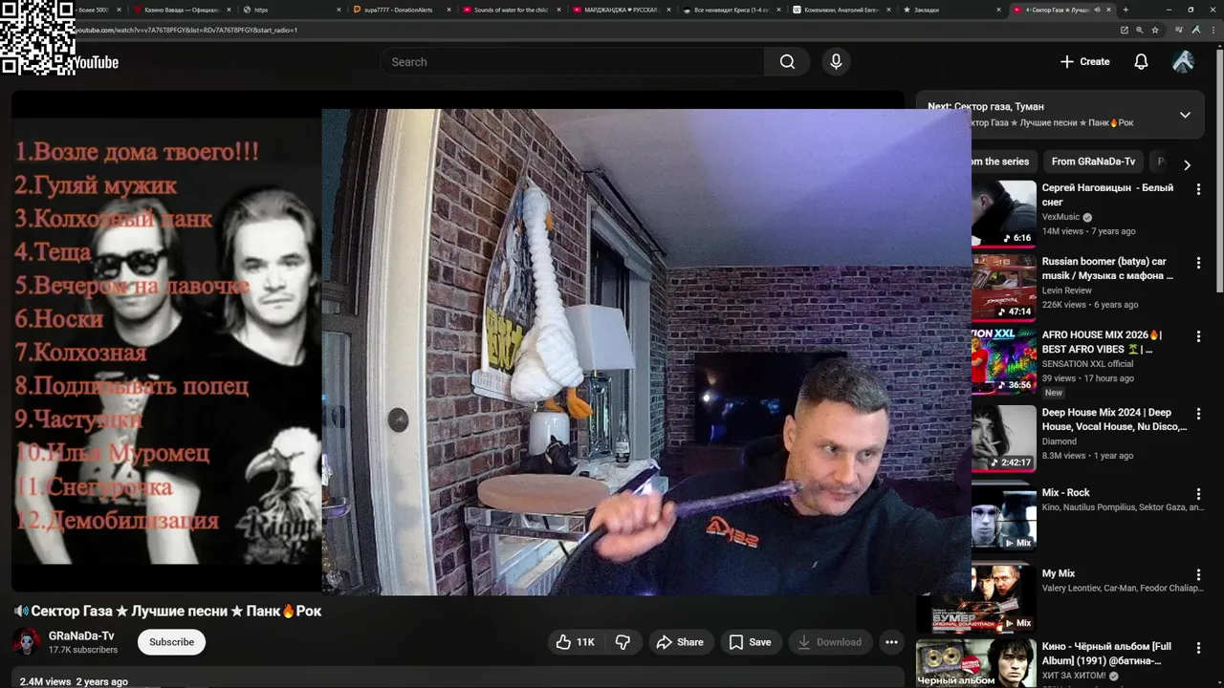Image resolution: width=1224 pixels, height=688 pixels.
Task: Dislike the video with thumbs down
Action: point(623,642)
